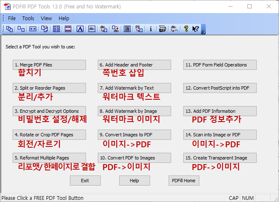Click the Exit button

point(85,181)
